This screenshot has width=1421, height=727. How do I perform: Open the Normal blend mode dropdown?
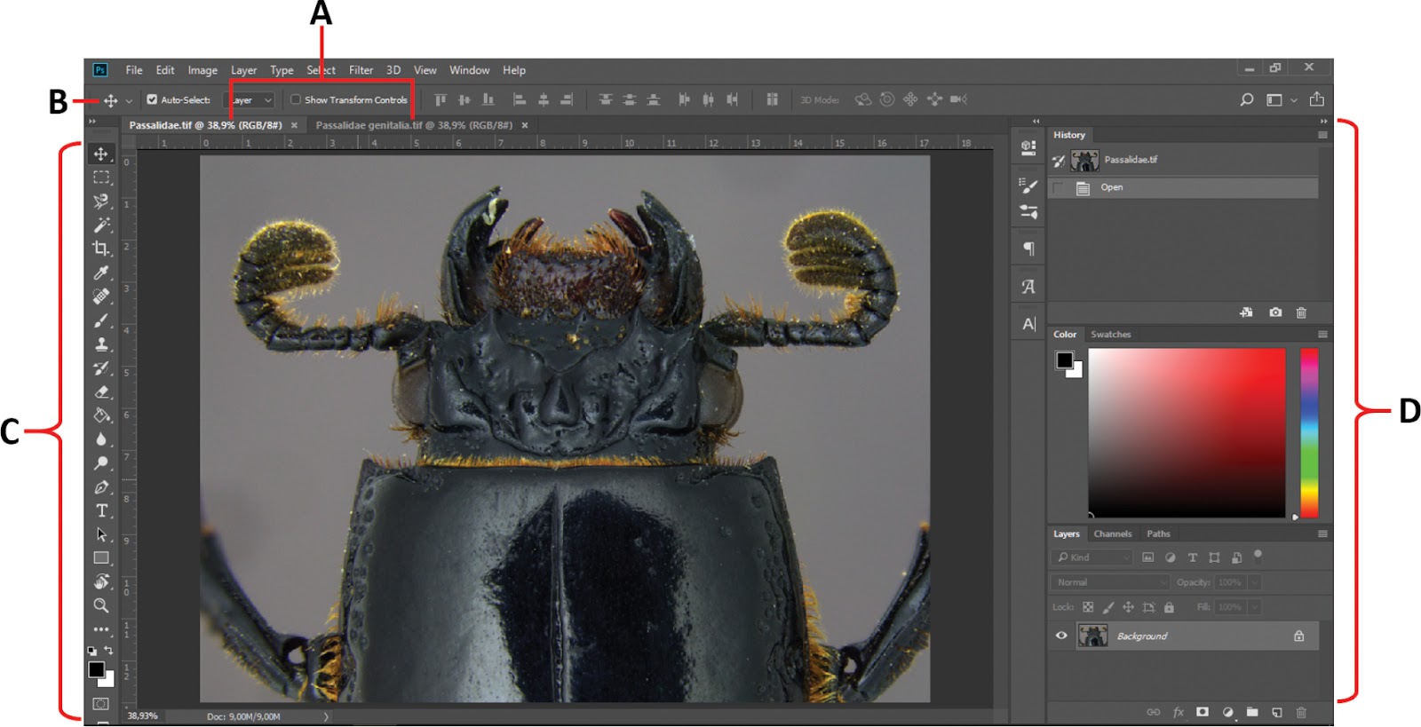tap(1110, 582)
